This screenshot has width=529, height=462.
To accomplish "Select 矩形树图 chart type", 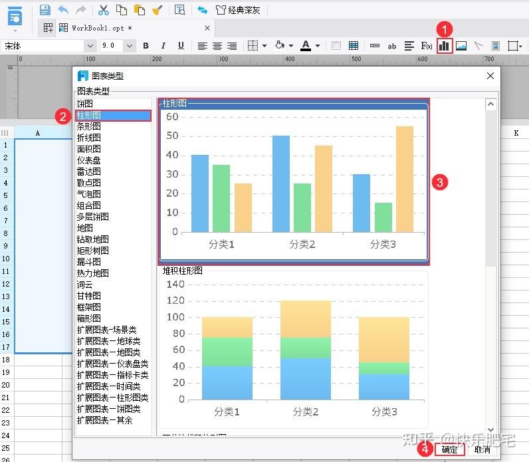I will point(114,251).
